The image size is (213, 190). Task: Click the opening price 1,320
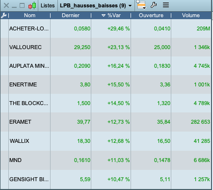(163, 103)
